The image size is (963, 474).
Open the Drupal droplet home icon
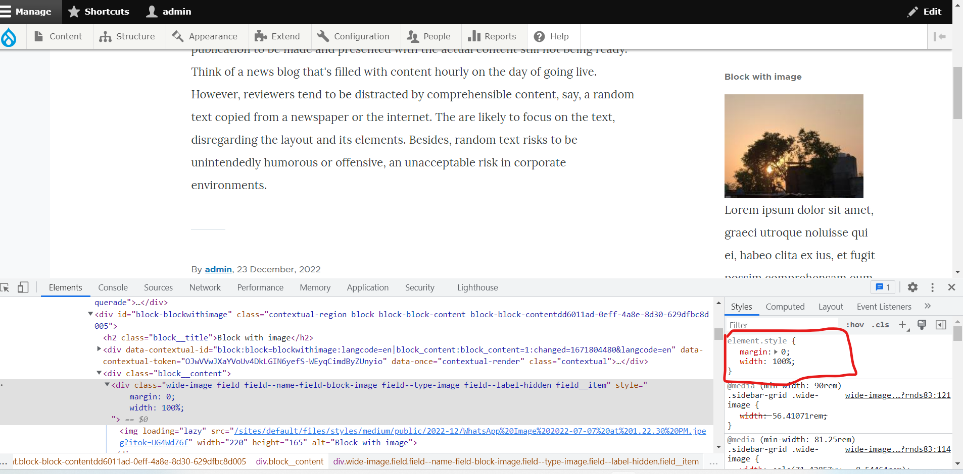pyautogui.click(x=10, y=37)
